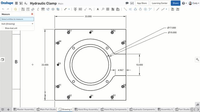This screenshot has width=200, height=112.
Task: Open the Learning Center
Action: click(160, 3)
